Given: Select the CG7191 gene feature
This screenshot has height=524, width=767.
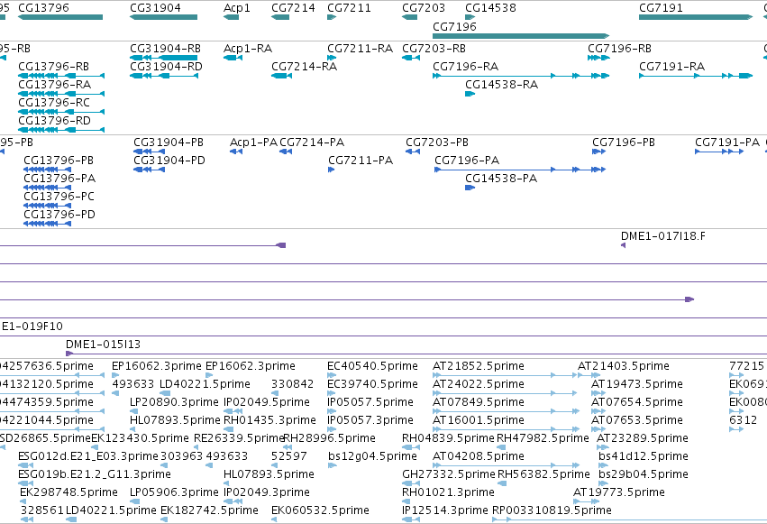Looking at the screenshot, I should tap(696, 17).
